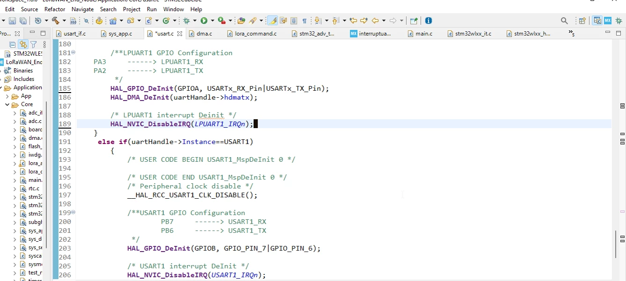
Task: Select the Includes tree item
Action: pyautogui.click(x=24, y=79)
